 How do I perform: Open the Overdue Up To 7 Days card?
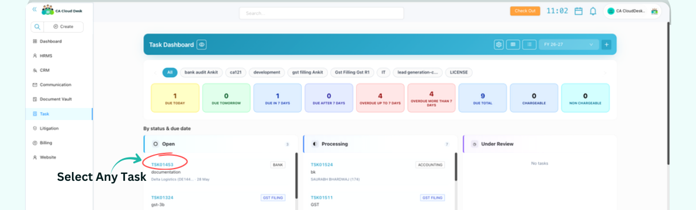(380, 98)
